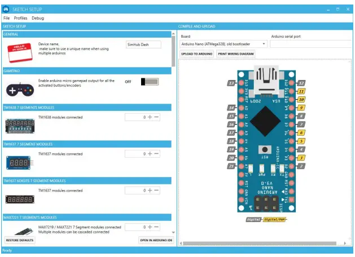Click the Hello name tag icon
The image size is (355, 257).
pyautogui.click(x=19, y=52)
